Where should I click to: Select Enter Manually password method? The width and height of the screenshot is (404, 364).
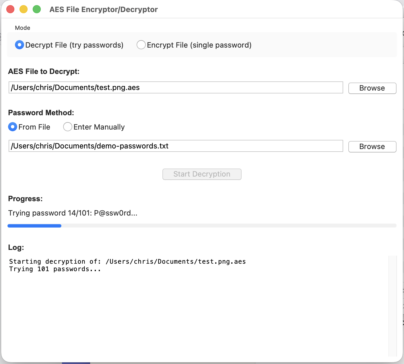(x=67, y=127)
